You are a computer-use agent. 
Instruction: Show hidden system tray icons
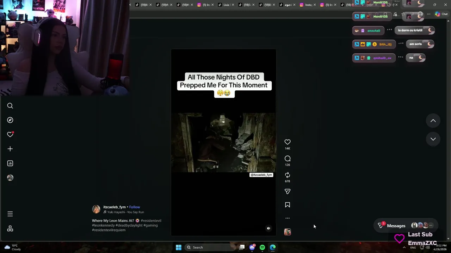[x=404, y=247]
